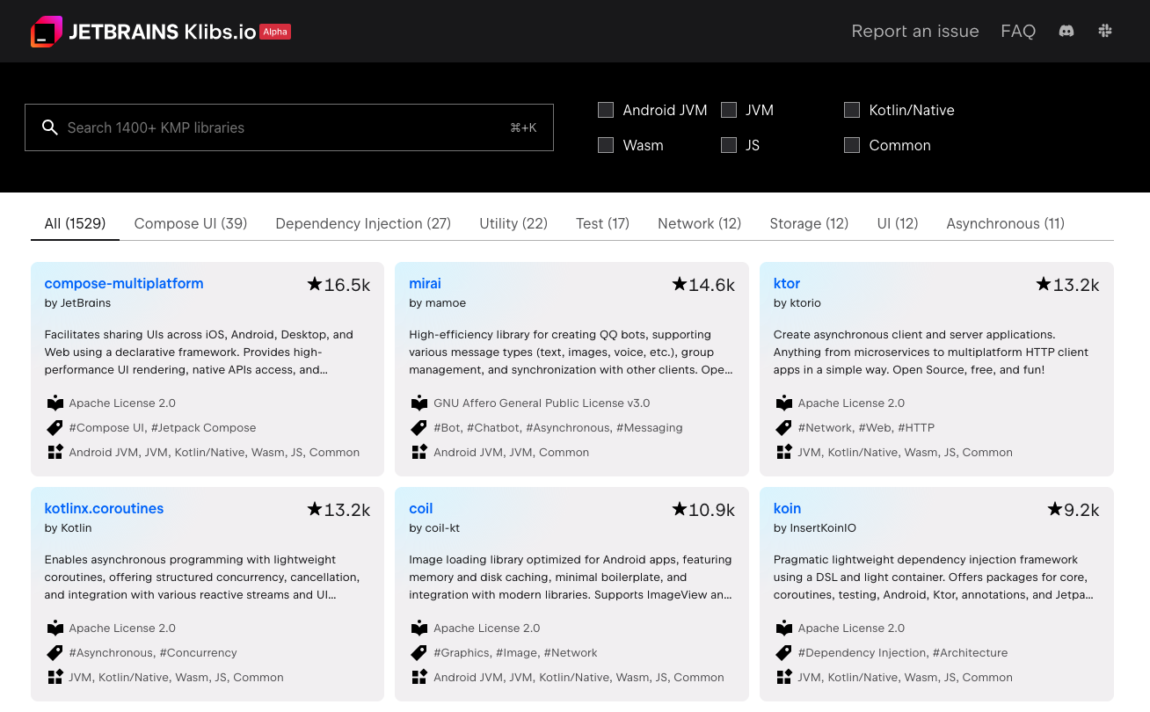Enable the Wasm filter checkbox
Viewport: 1150px width, 712px height.
[x=606, y=145]
